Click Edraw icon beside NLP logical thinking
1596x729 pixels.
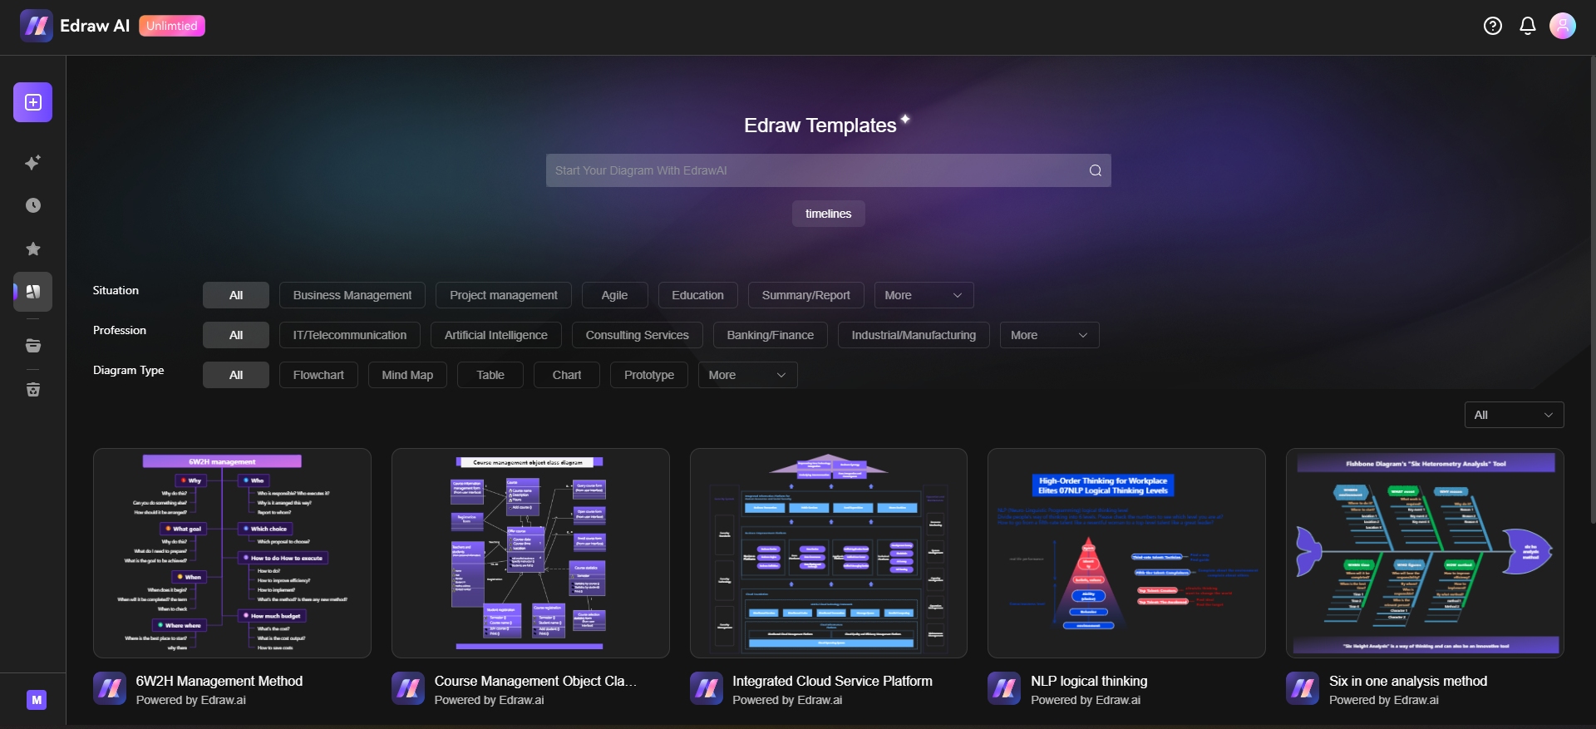click(1004, 688)
